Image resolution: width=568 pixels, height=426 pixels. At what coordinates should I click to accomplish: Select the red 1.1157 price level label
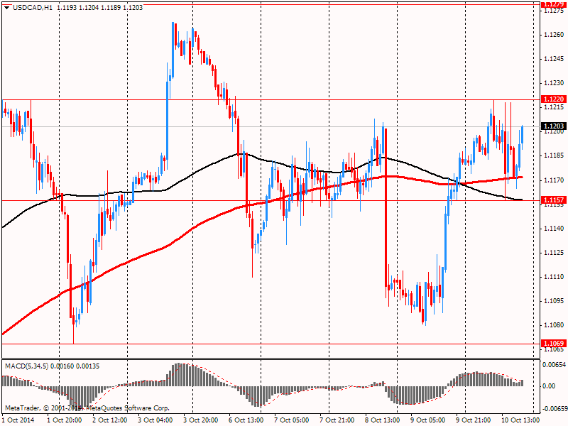(x=554, y=200)
